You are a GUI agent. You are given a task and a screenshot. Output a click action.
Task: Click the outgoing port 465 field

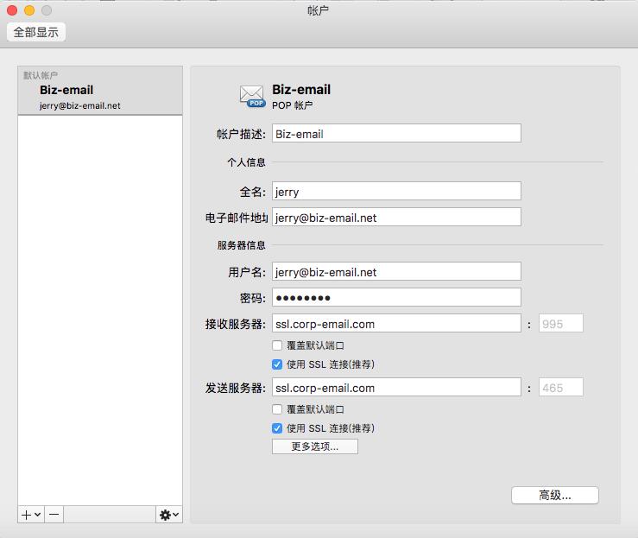(560, 388)
